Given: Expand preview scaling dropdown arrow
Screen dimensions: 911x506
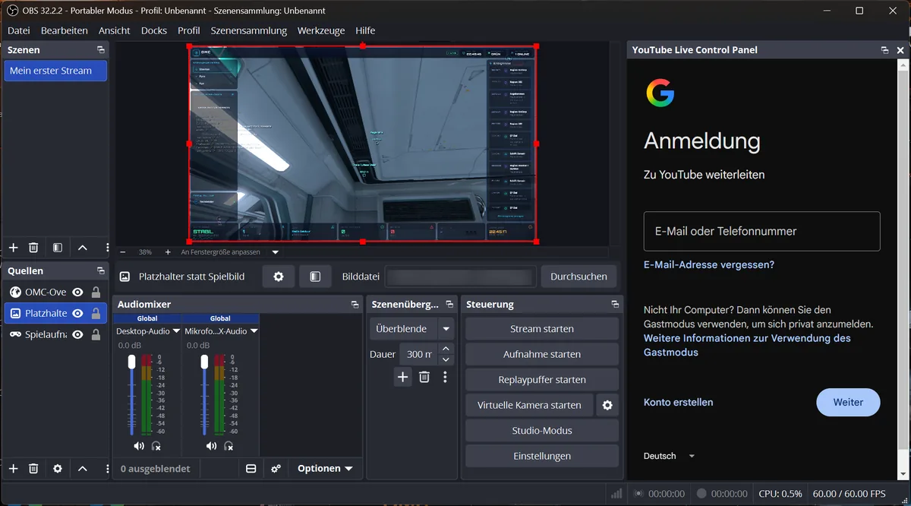Looking at the screenshot, I should pyautogui.click(x=276, y=251).
